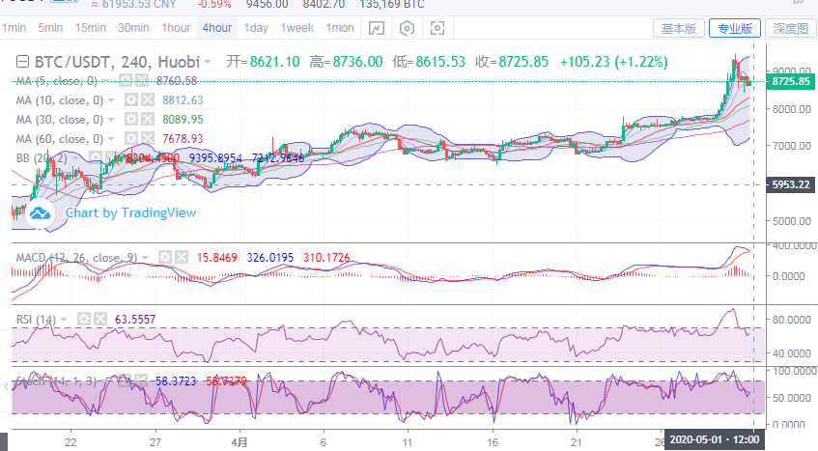The image size is (818, 451).
Task: Remove the RSI (14) indicator
Action: click(x=100, y=319)
